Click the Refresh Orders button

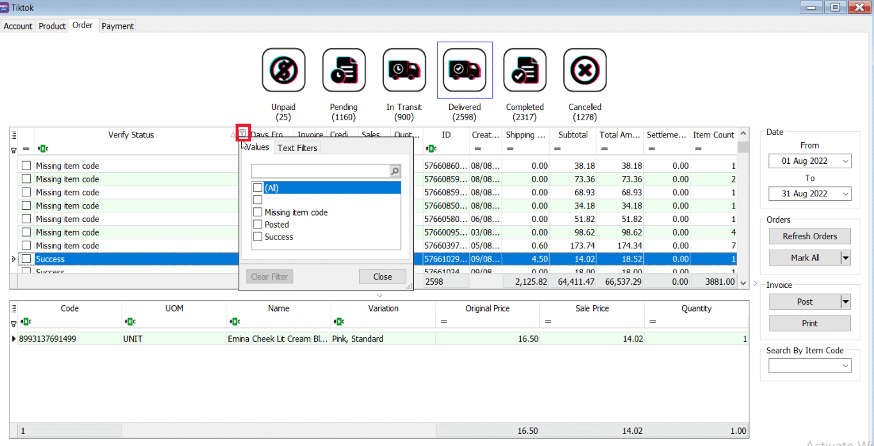click(809, 236)
